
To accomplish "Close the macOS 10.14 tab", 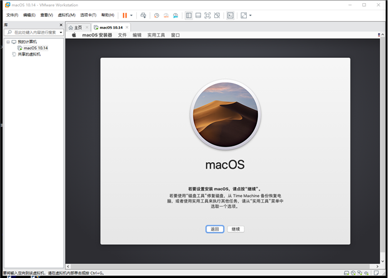I will pyautogui.click(x=127, y=27).
